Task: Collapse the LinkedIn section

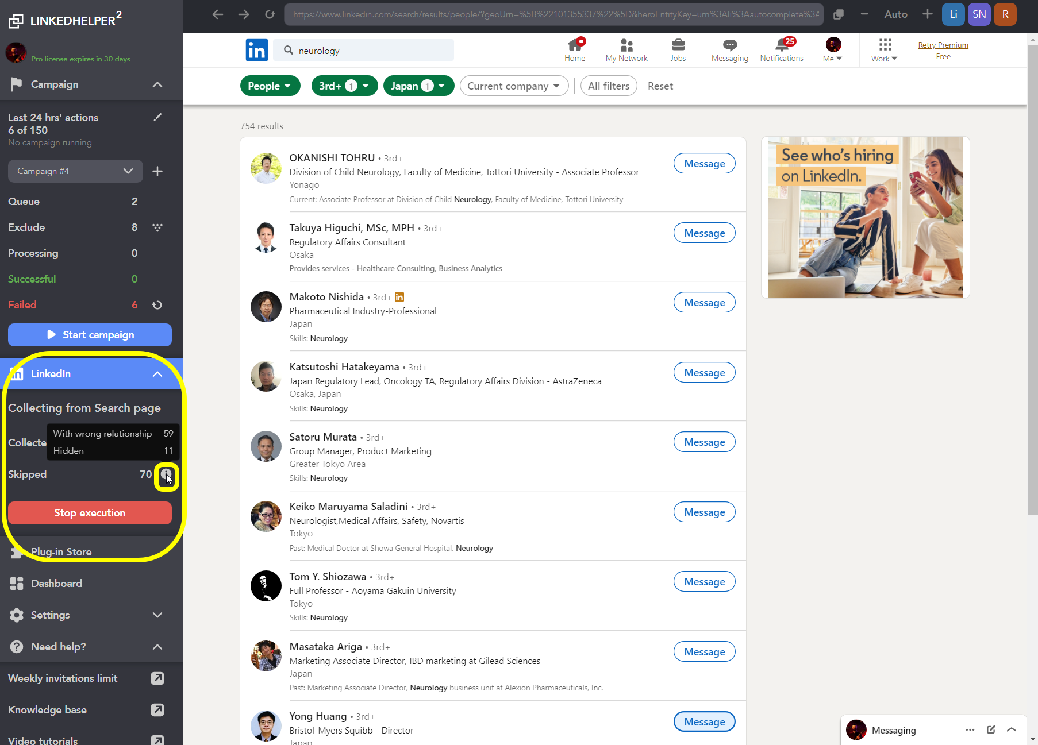Action: click(x=157, y=374)
